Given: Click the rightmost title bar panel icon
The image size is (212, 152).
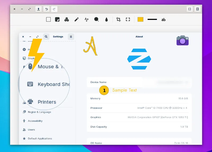Looking at the screenshot, I should click(x=197, y=9).
